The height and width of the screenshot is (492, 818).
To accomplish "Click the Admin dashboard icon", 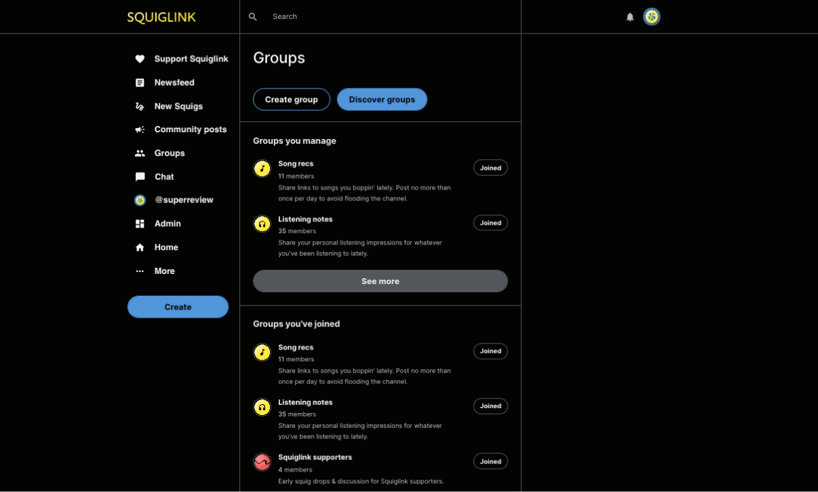I will point(140,224).
